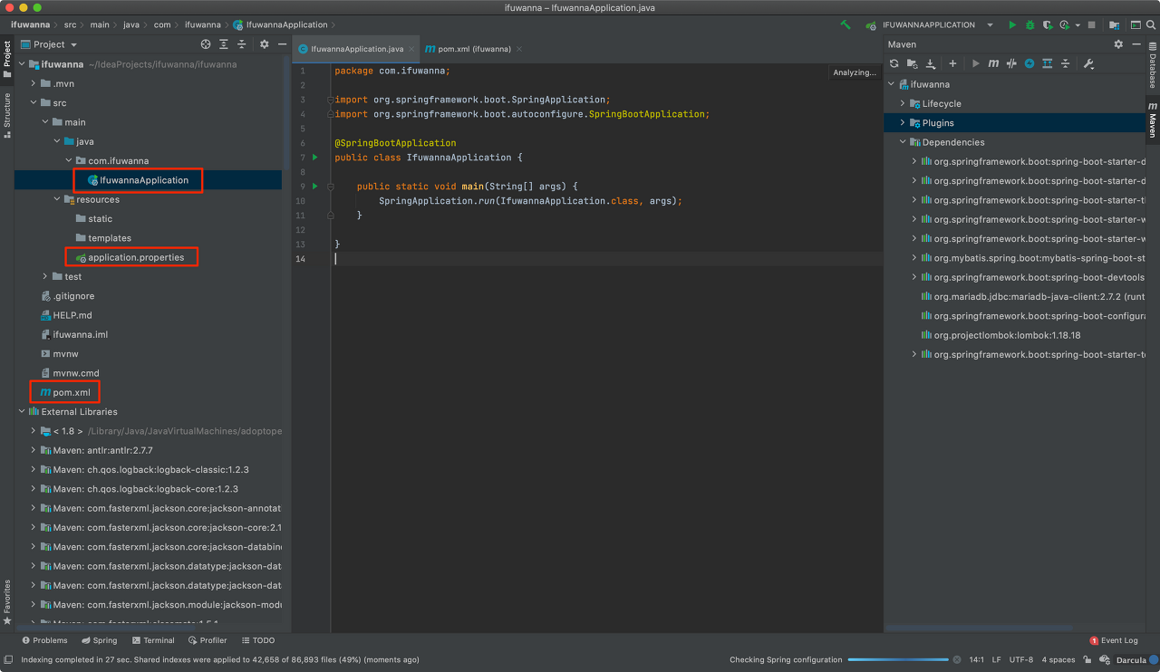1160x672 pixels.
Task: Open the TODO tool window tab
Action: tap(257, 640)
